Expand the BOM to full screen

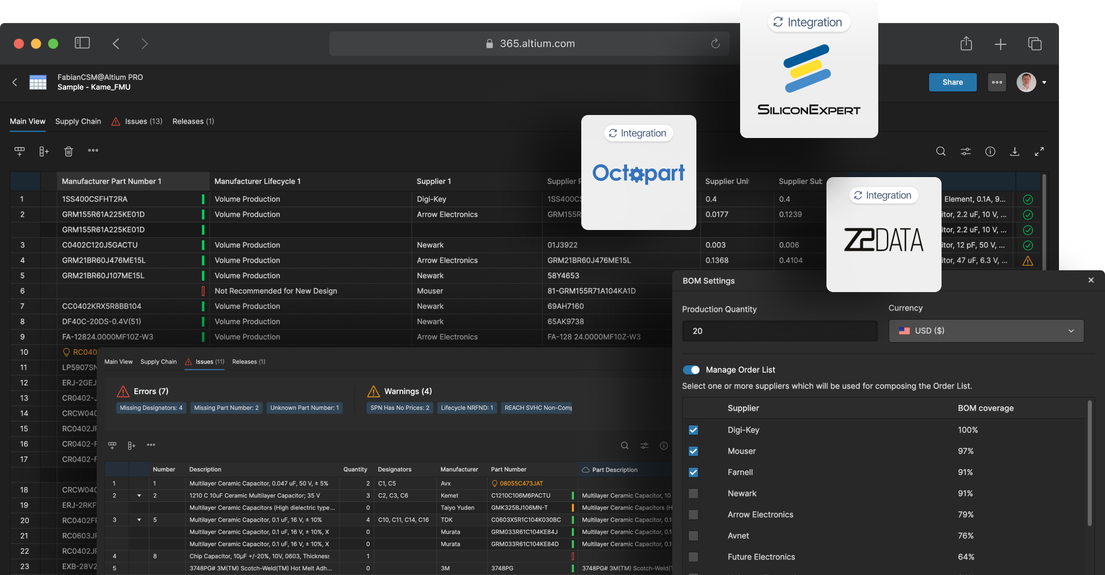pos(1039,151)
